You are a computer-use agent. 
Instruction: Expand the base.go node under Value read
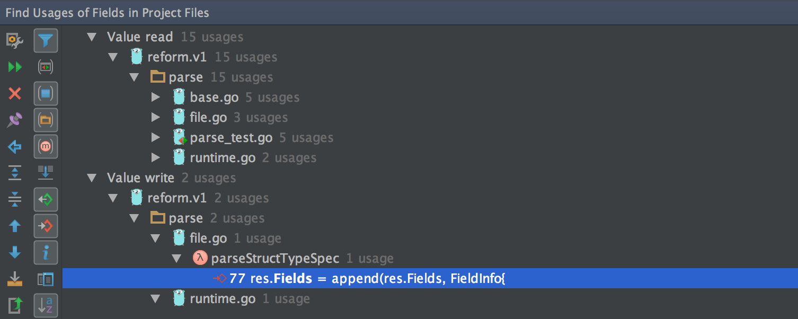click(x=155, y=98)
